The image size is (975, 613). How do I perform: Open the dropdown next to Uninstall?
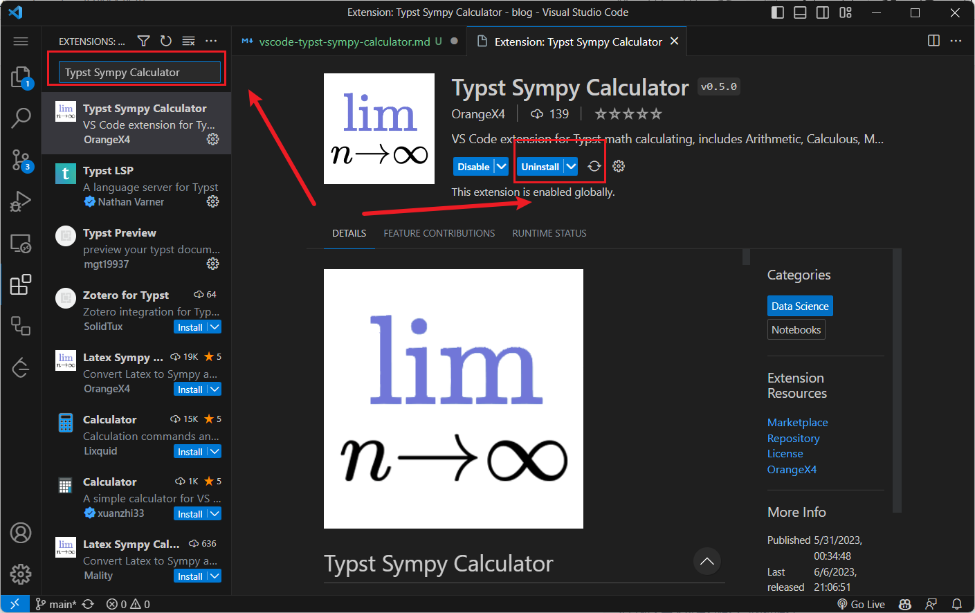(569, 166)
